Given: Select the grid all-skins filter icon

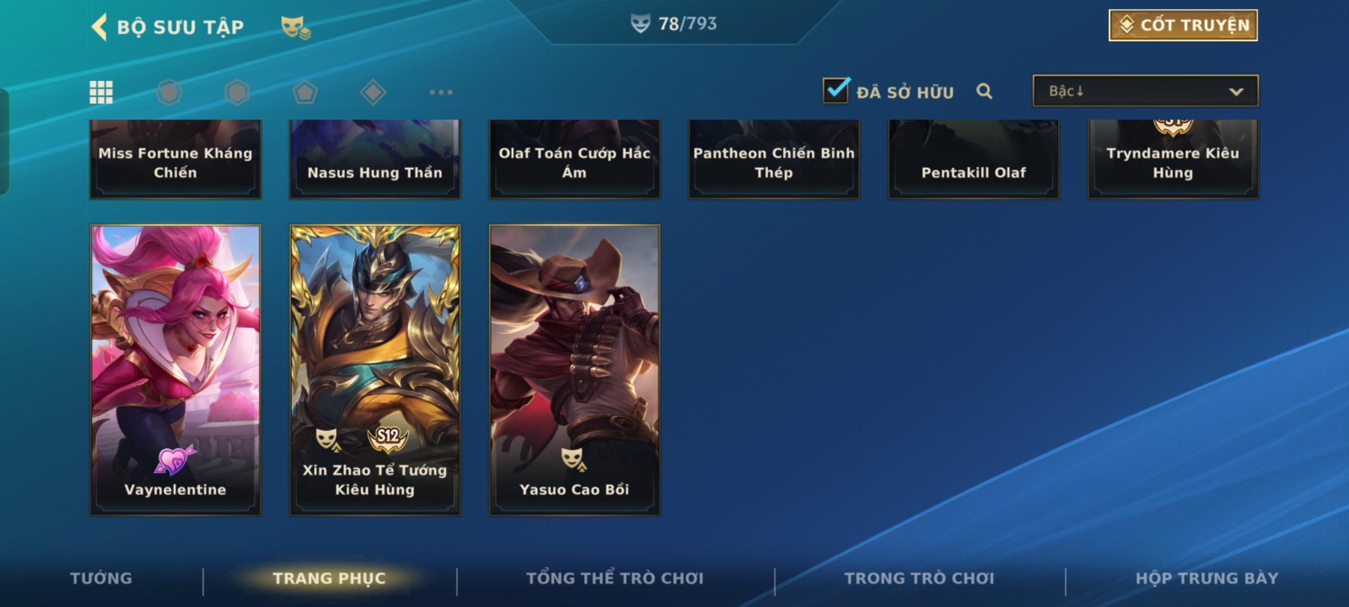Looking at the screenshot, I should click(101, 92).
